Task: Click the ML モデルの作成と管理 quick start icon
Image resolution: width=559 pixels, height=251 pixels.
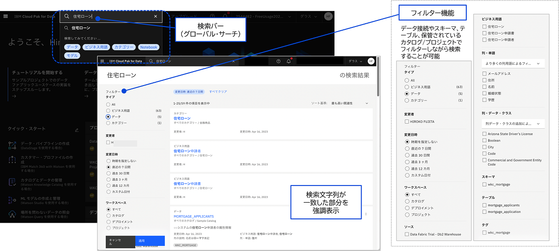Action: click(x=13, y=200)
